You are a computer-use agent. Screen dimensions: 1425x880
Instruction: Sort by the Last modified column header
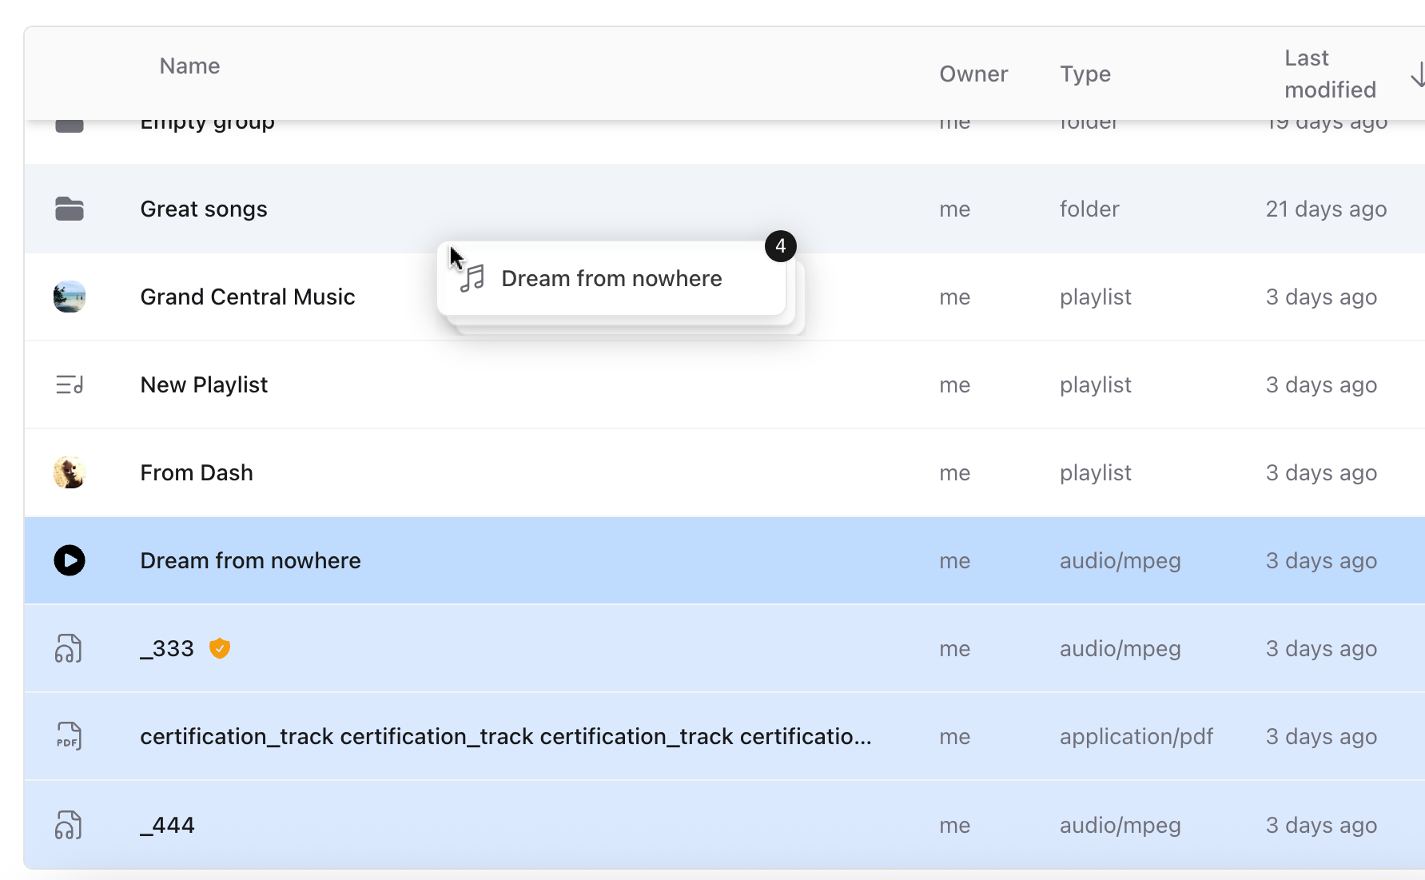click(x=1329, y=74)
